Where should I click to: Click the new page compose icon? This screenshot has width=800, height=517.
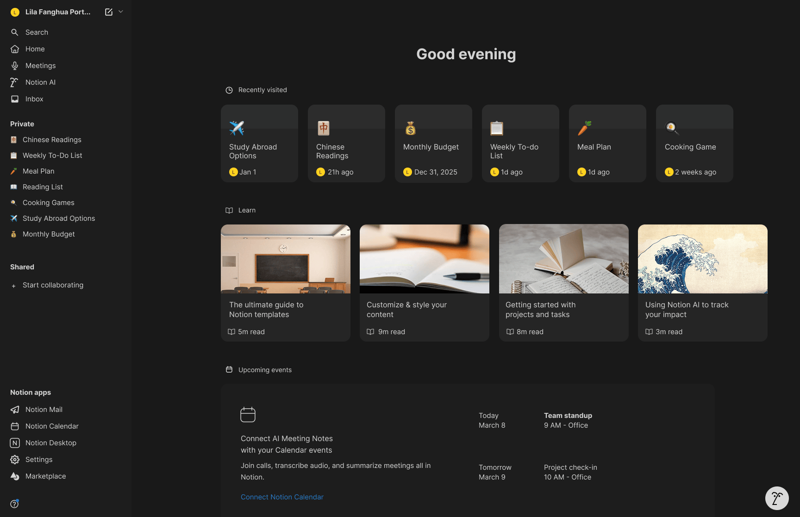pos(109,12)
